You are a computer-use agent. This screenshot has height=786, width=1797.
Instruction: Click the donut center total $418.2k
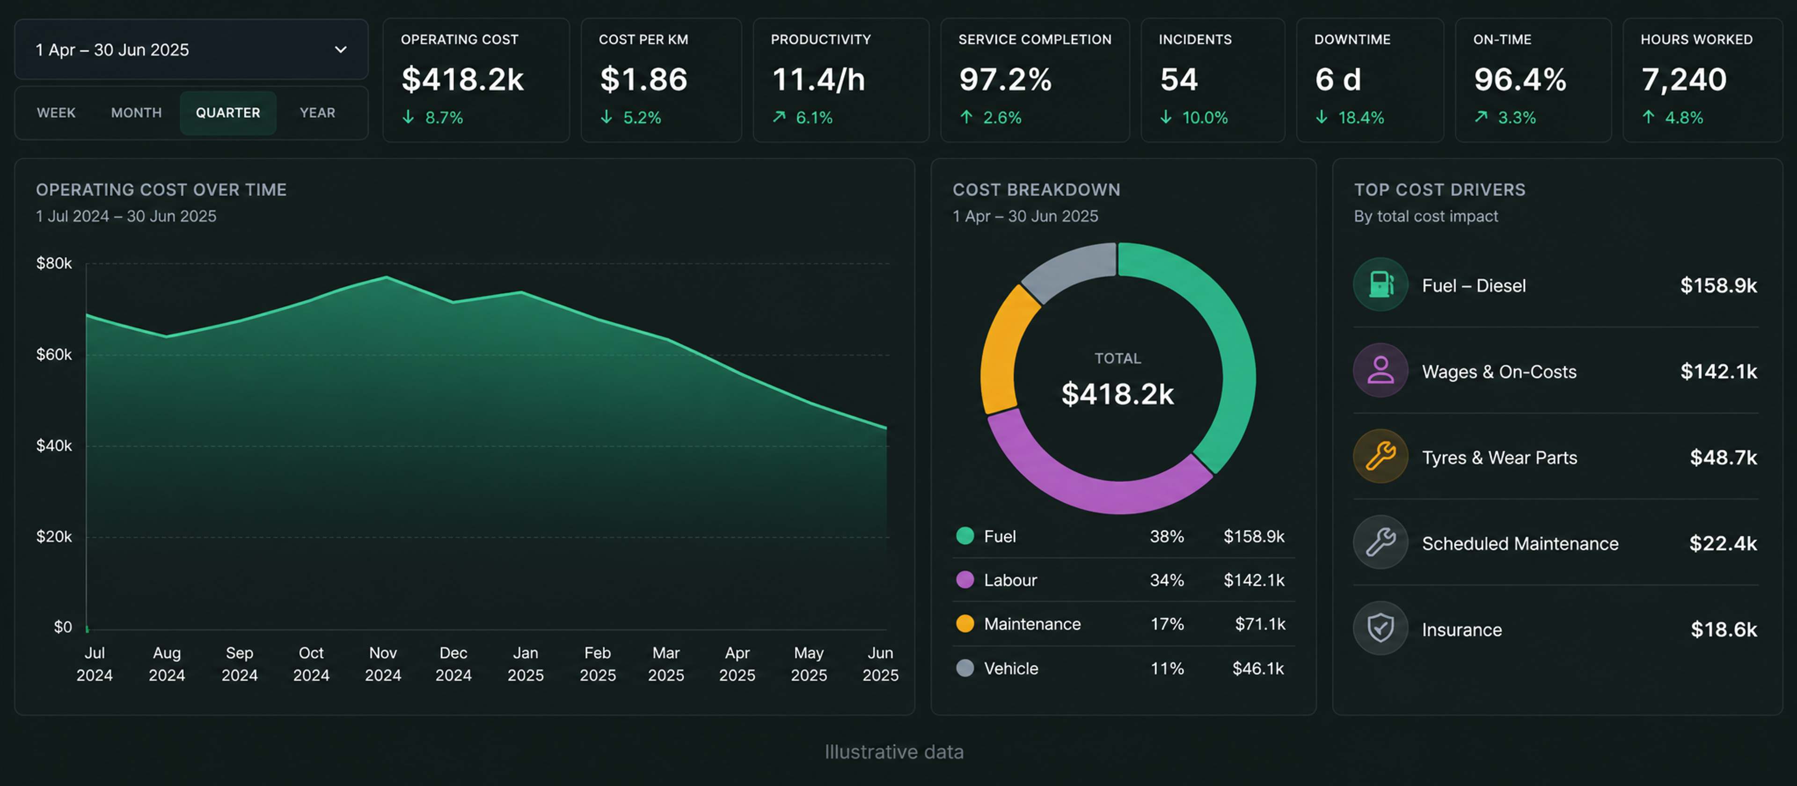tap(1118, 394)
